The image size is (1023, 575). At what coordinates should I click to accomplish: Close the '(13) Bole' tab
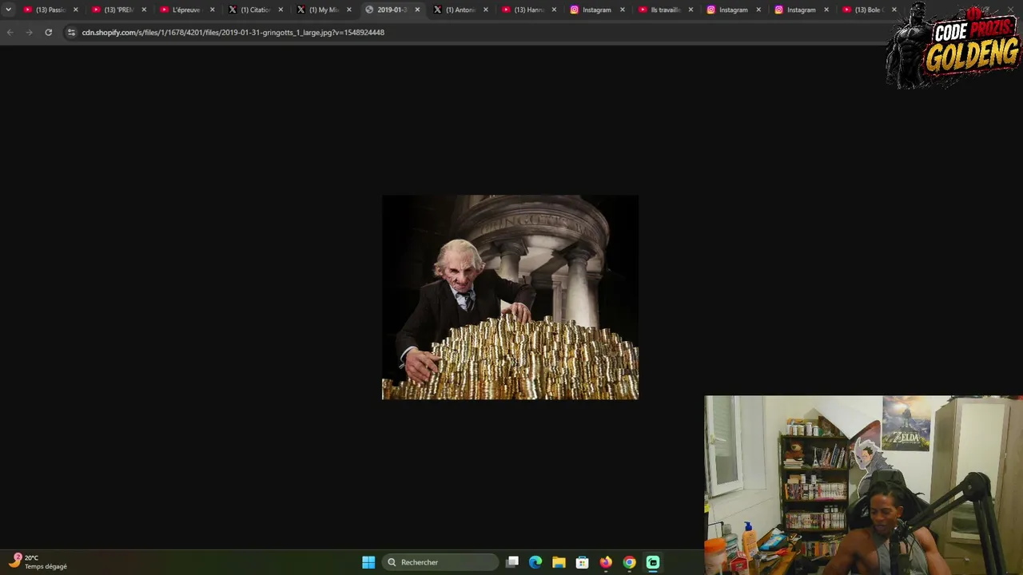[x=894, y=10]
